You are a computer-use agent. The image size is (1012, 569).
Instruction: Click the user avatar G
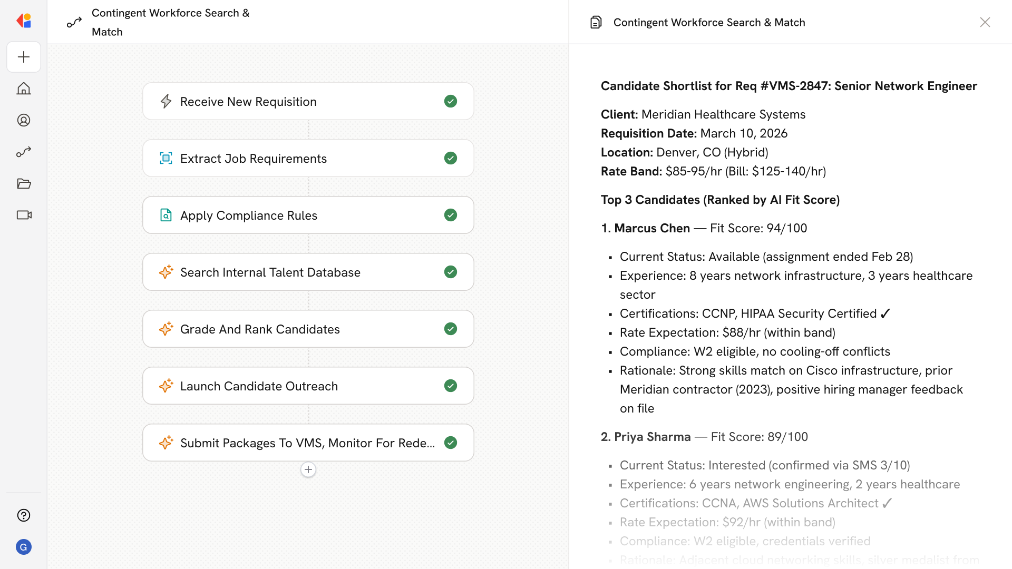[x=24, y=547]
